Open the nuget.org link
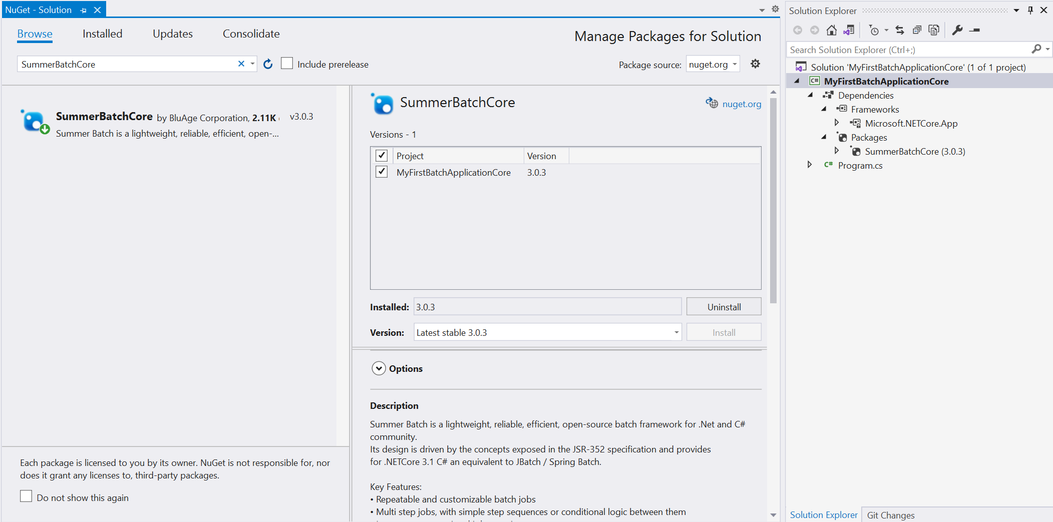This screenshot has width=1053, height=522. [x=742, y=104]
